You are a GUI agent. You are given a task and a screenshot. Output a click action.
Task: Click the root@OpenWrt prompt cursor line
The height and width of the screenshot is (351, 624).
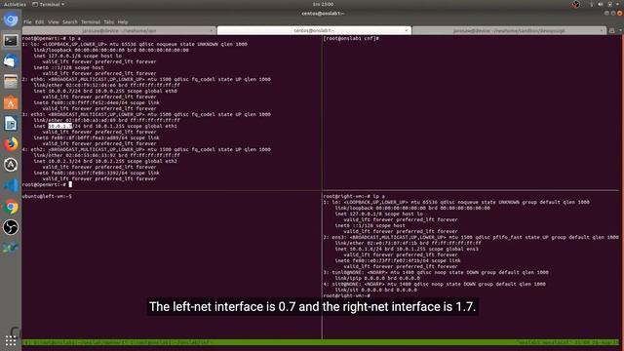pyautogui.click(x=48, y=184)
